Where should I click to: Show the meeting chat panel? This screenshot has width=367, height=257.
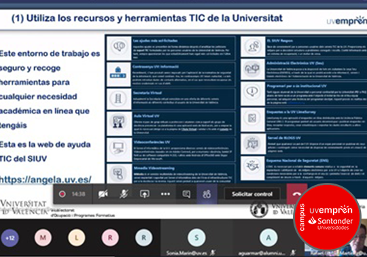[x=186, y=194]
